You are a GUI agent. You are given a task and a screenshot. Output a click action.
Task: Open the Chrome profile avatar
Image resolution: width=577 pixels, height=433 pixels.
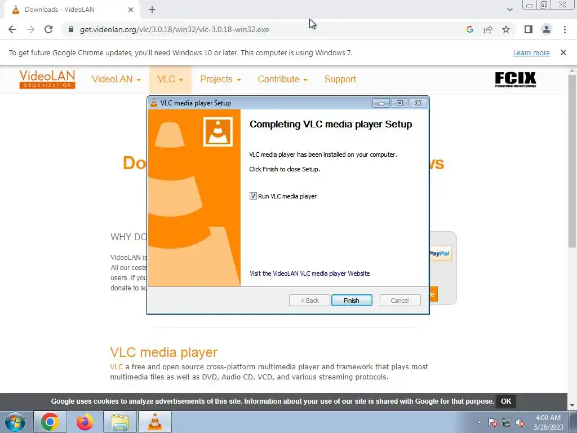coord(547,29)
